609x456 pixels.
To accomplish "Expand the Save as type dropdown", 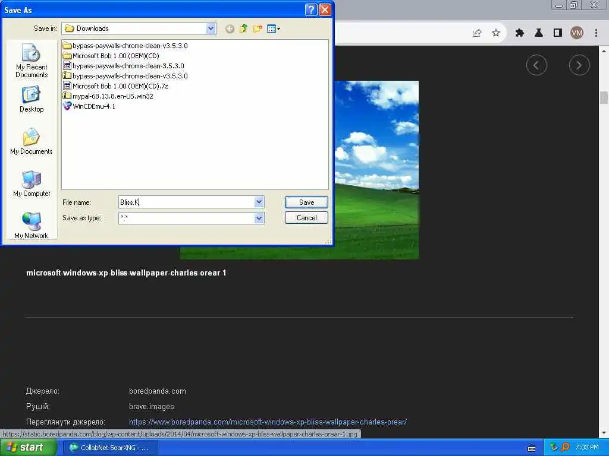I will click(259, 218).
